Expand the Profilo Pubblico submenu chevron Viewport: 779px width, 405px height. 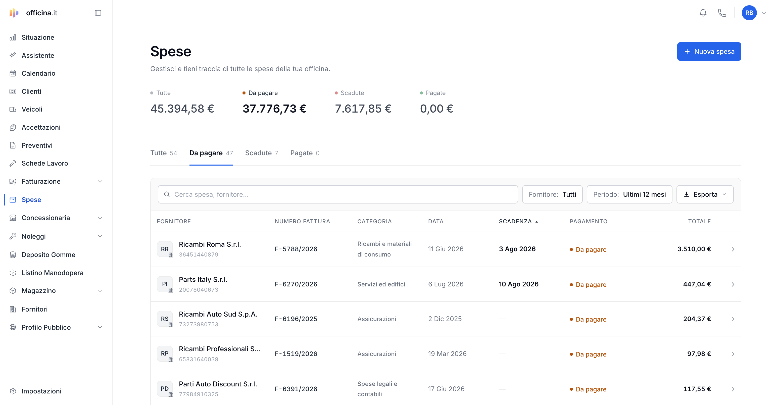coord(100,327)
